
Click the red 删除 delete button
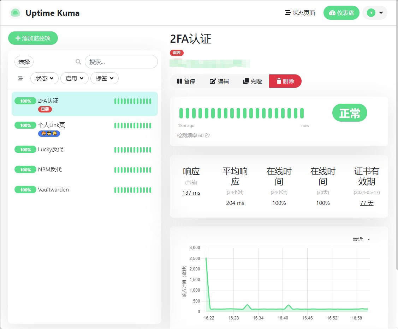point(285,81)
